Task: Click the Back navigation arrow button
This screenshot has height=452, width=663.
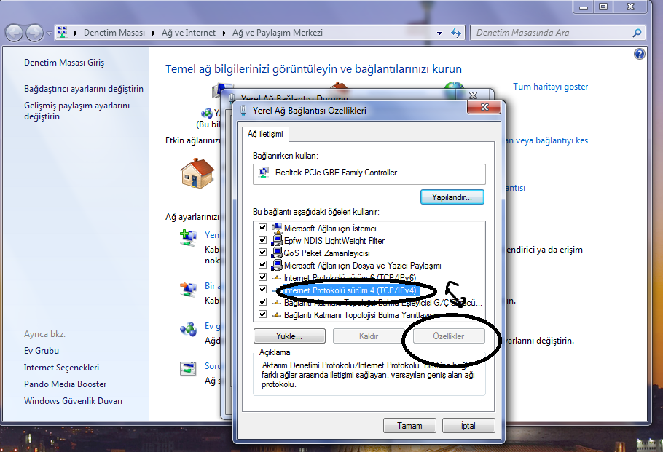Action: pyautogui.click(x=14, y=33)
